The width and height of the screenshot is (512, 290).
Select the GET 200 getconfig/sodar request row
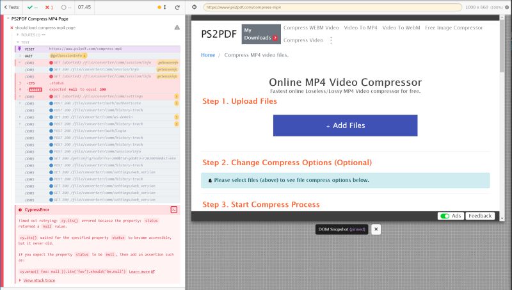coord(97,158)
